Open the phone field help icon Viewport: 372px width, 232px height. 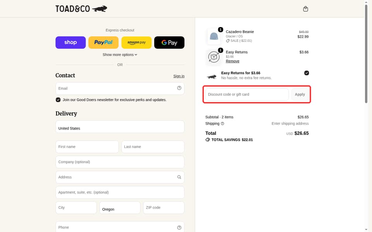point(179,227)
